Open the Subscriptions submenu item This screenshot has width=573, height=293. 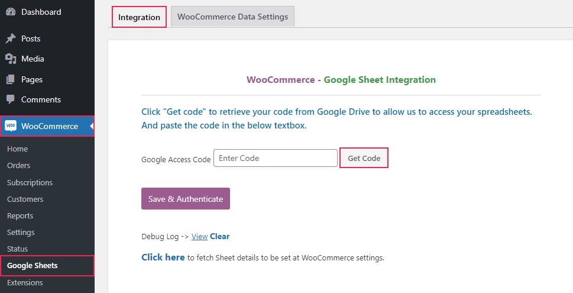(30, 182)
